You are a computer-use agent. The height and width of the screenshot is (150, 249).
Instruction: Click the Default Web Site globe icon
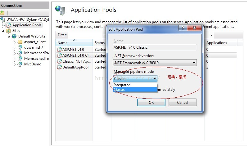[x=14, y=36]
